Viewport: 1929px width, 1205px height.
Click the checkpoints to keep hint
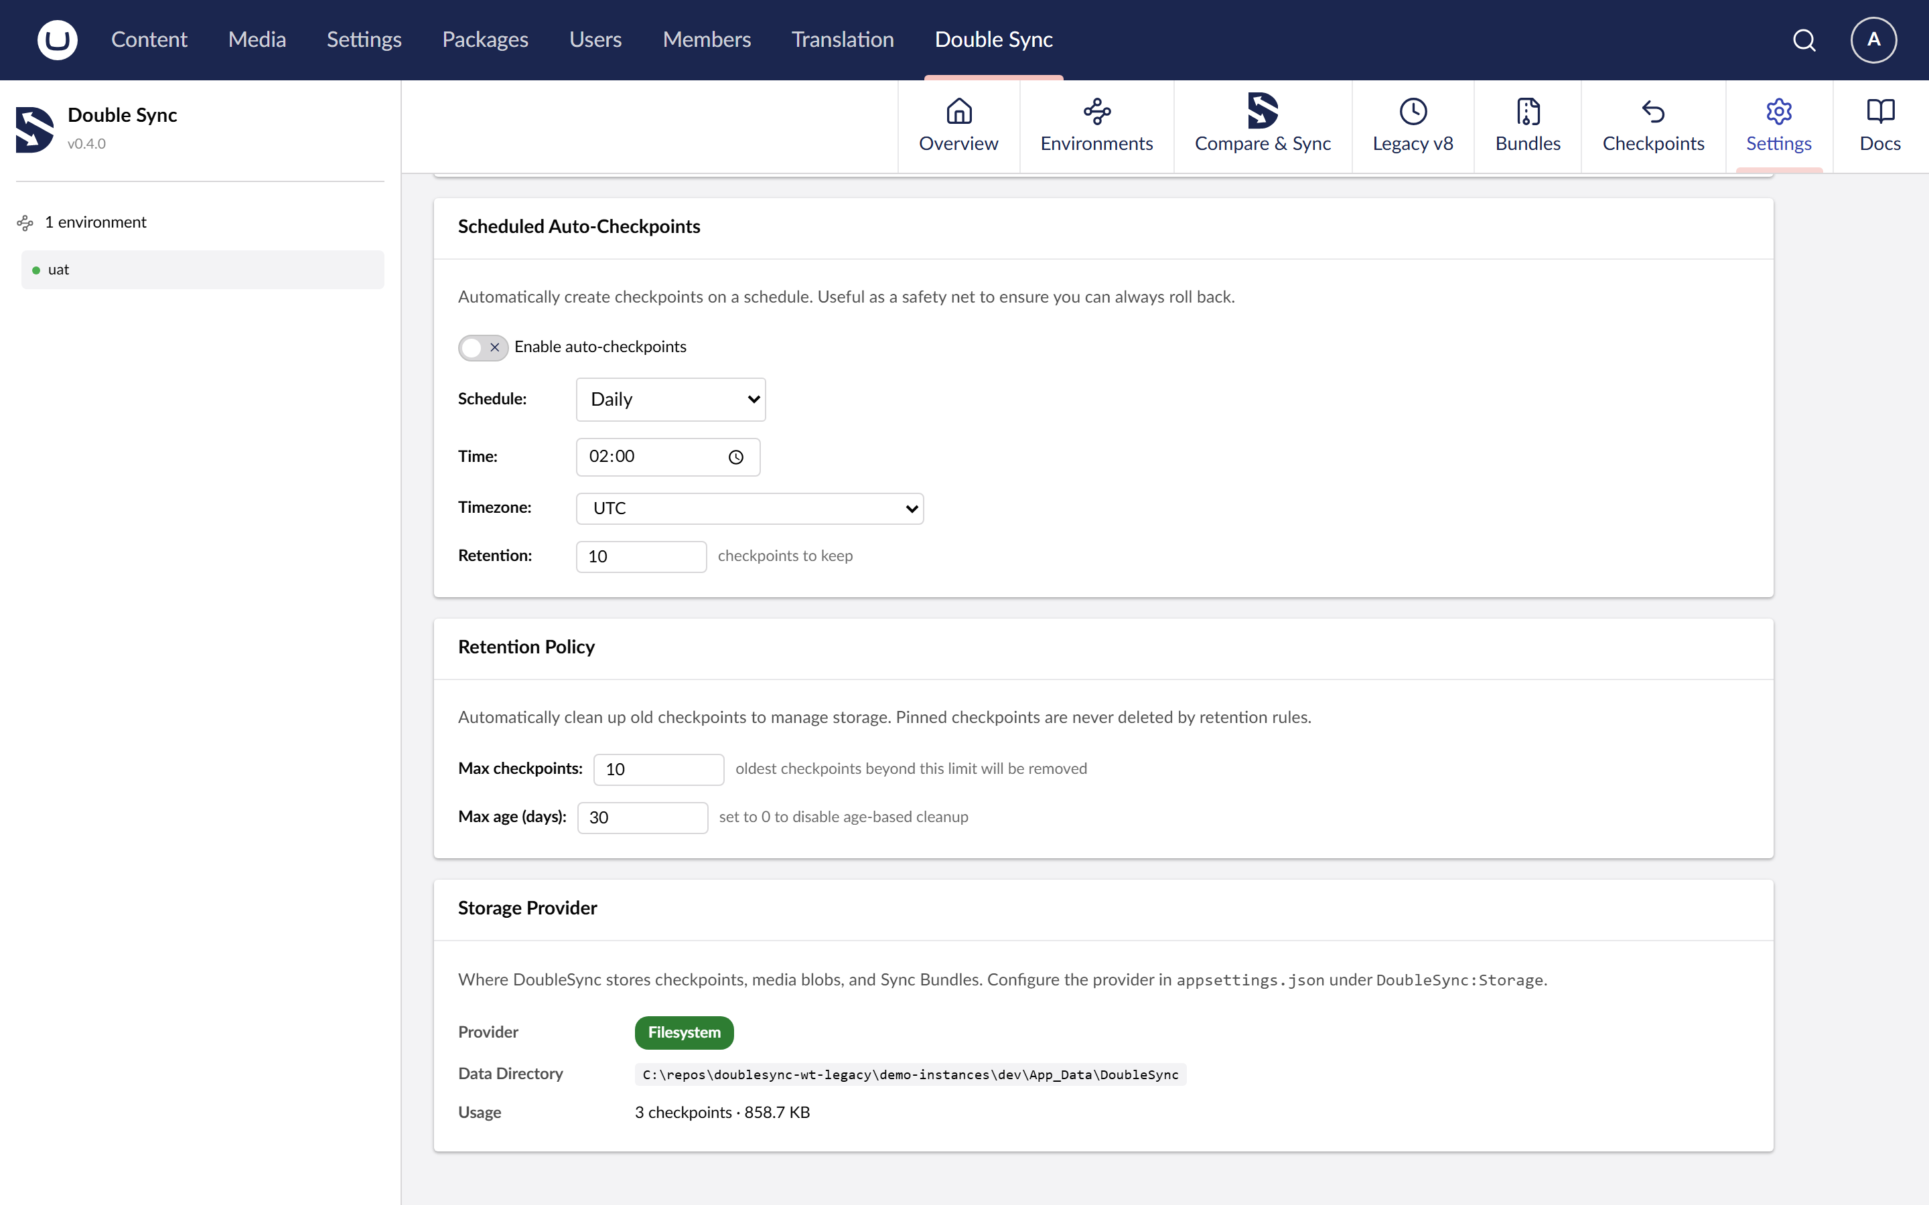tap(785, 556)
